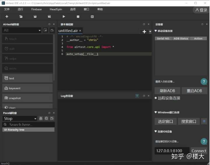Image resolution: width=210 pixels, height=165 pixels.
Task: Save the script with the first disk icon
Action: click(x=35, y=16)
